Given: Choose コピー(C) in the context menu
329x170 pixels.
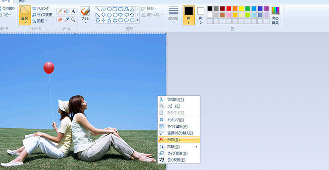Looking at the screenshot, I should [179, 106].
